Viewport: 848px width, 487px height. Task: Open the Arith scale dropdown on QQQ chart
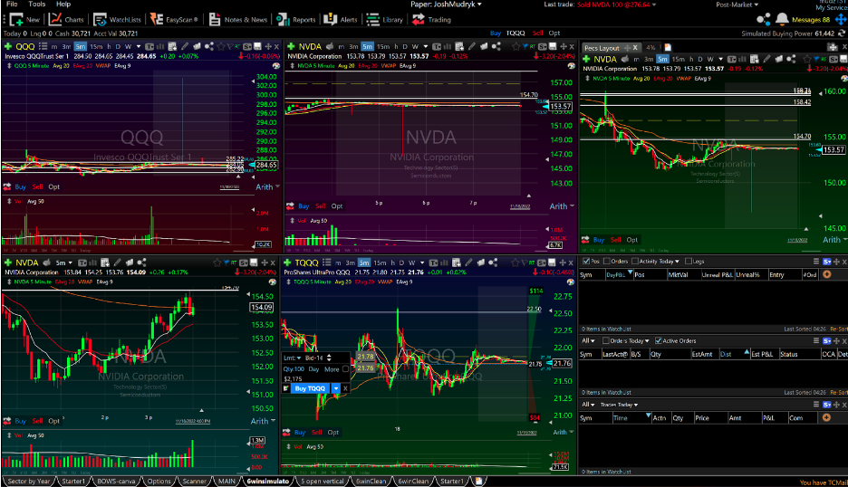(x=267, y=186)
